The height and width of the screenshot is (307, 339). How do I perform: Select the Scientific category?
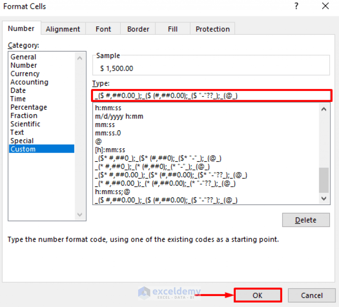tap(41, 124)
